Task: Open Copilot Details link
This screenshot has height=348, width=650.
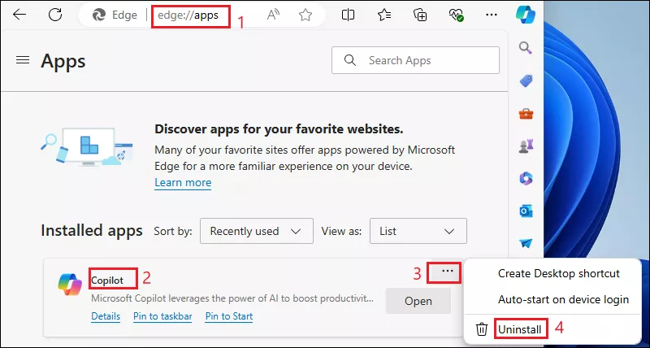Action: tap(106, 316)
